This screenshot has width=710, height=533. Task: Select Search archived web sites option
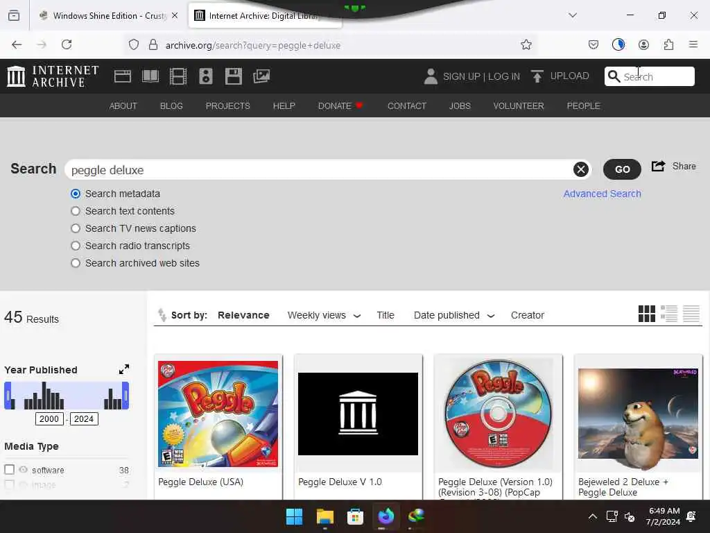[x=76, y=263]
